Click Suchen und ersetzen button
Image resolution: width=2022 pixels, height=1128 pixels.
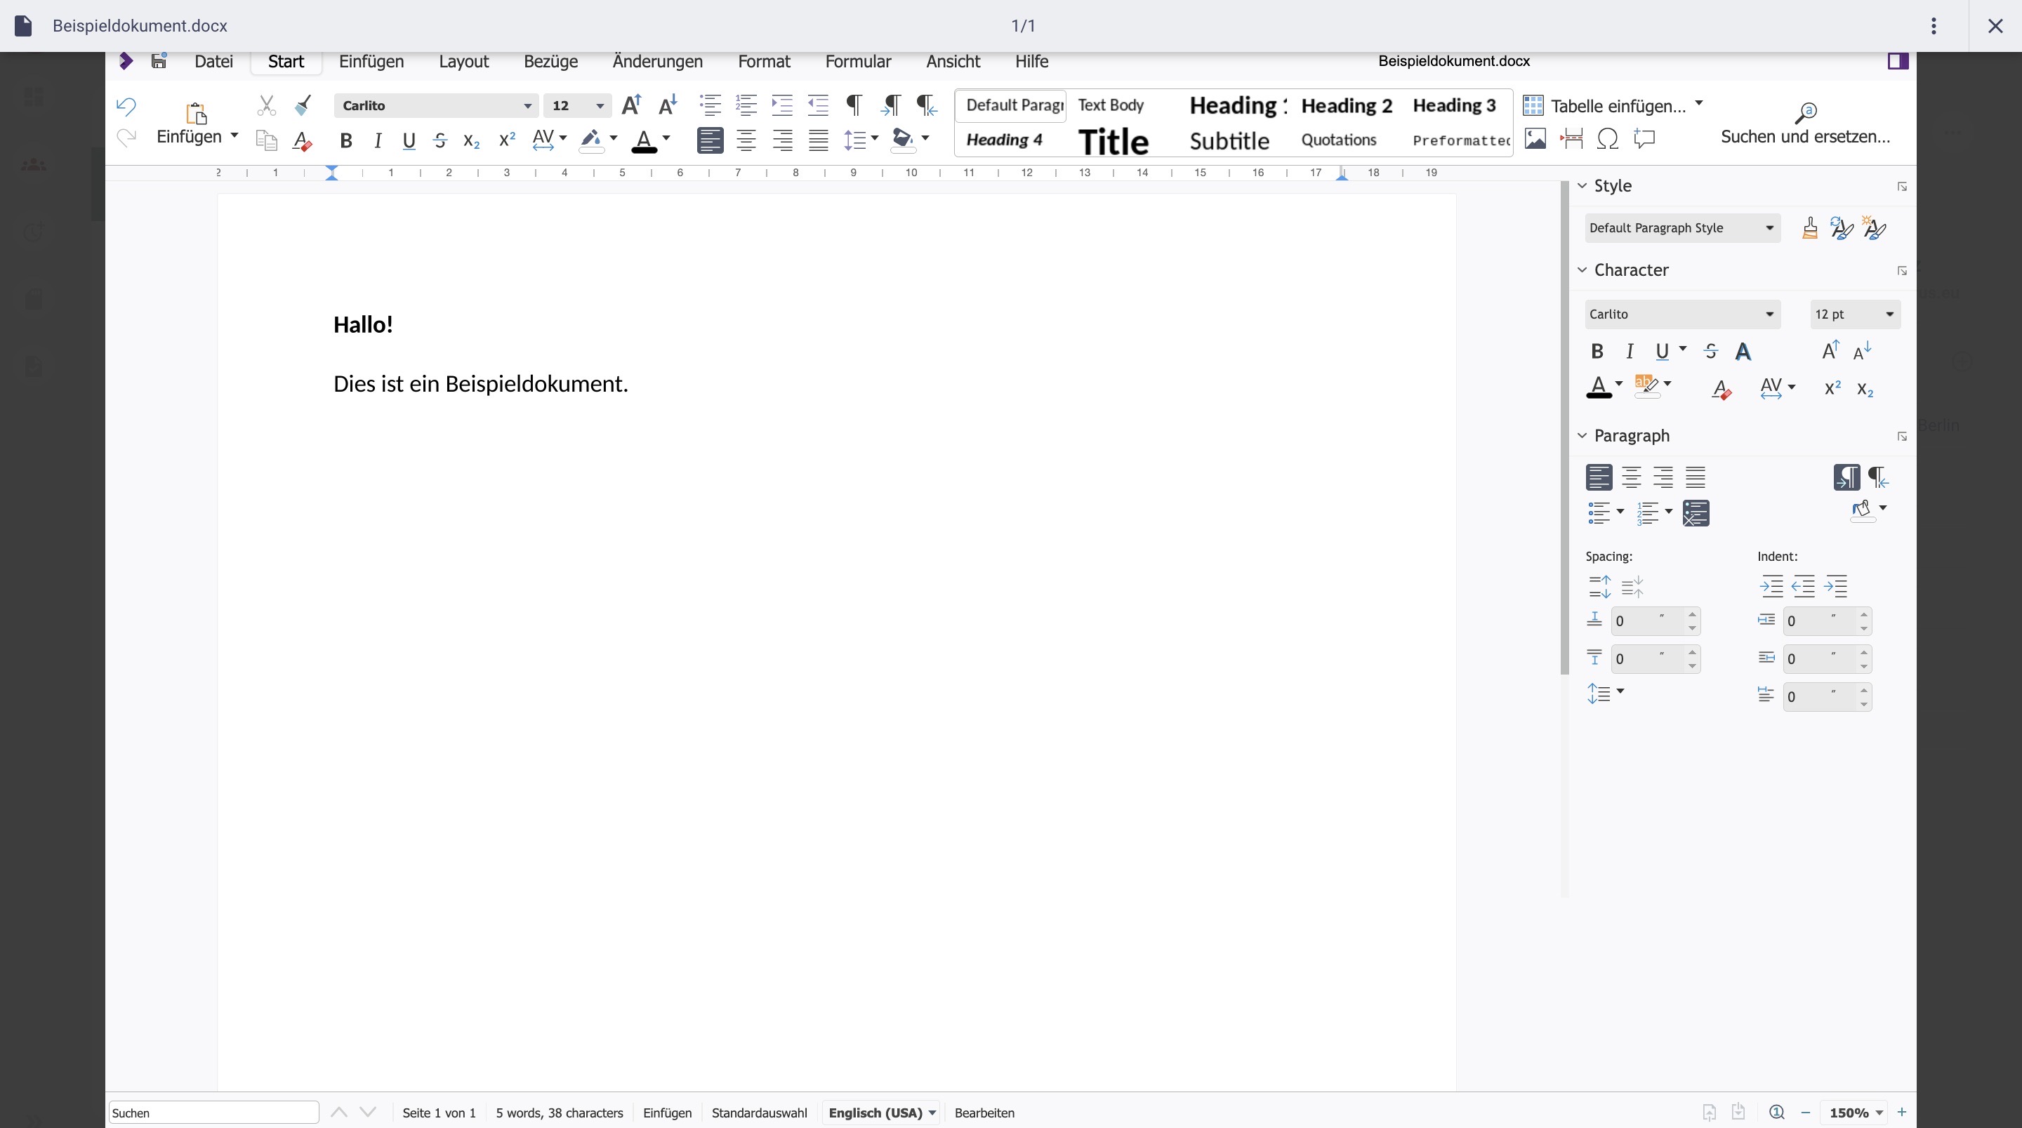(x=1805, y=125)
